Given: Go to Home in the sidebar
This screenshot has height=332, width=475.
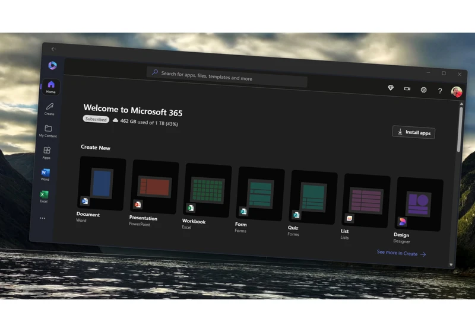Looking at the screenshot, I should [51, 87].
